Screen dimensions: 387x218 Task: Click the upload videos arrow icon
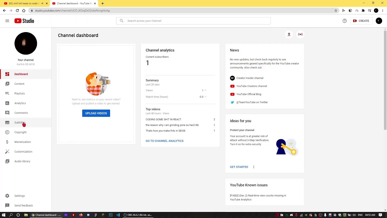pyautogui.click(x=289, y=34)
